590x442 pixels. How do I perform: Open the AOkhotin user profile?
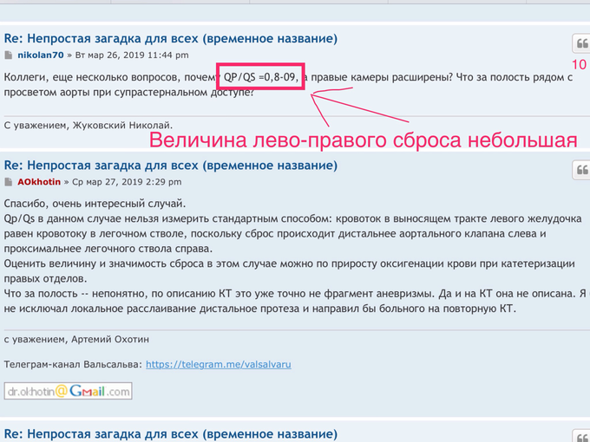coord(39,182)
